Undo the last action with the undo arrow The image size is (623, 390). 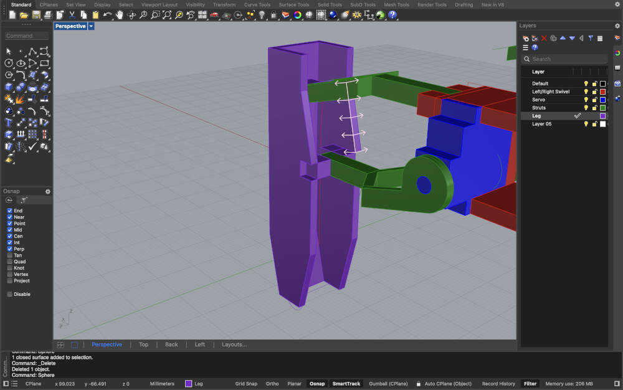click(x=107, y=15)
